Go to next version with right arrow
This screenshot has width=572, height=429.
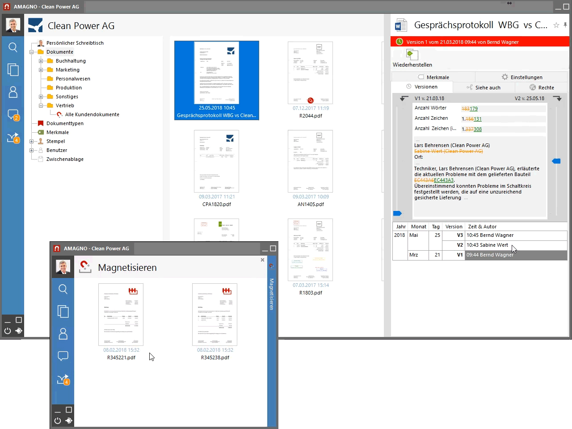pyautogui.click(x=557, y=98)
